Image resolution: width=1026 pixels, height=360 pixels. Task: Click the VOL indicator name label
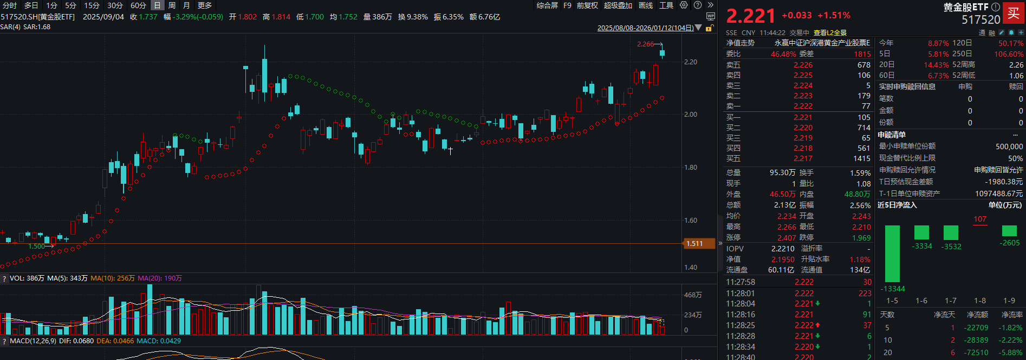pyautogui.click(x=16, y=278)
